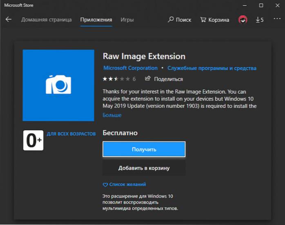Viewport: 285px width, 225px height.
Task: Open the user profile avatar
Action: pyautogui.click(x=243, y=20)
